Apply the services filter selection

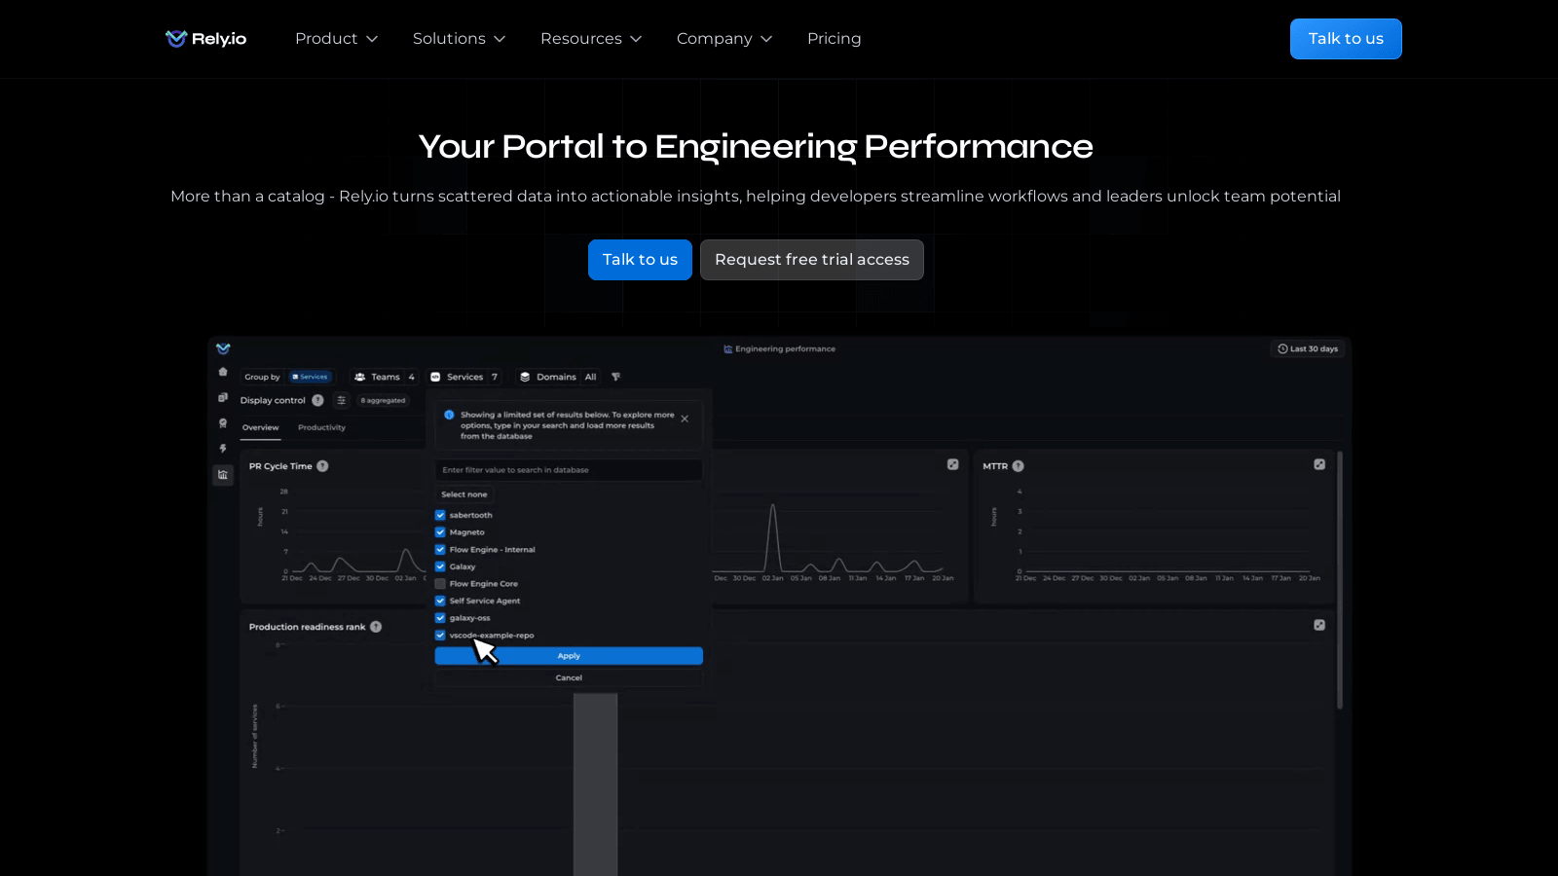[569, 656]
